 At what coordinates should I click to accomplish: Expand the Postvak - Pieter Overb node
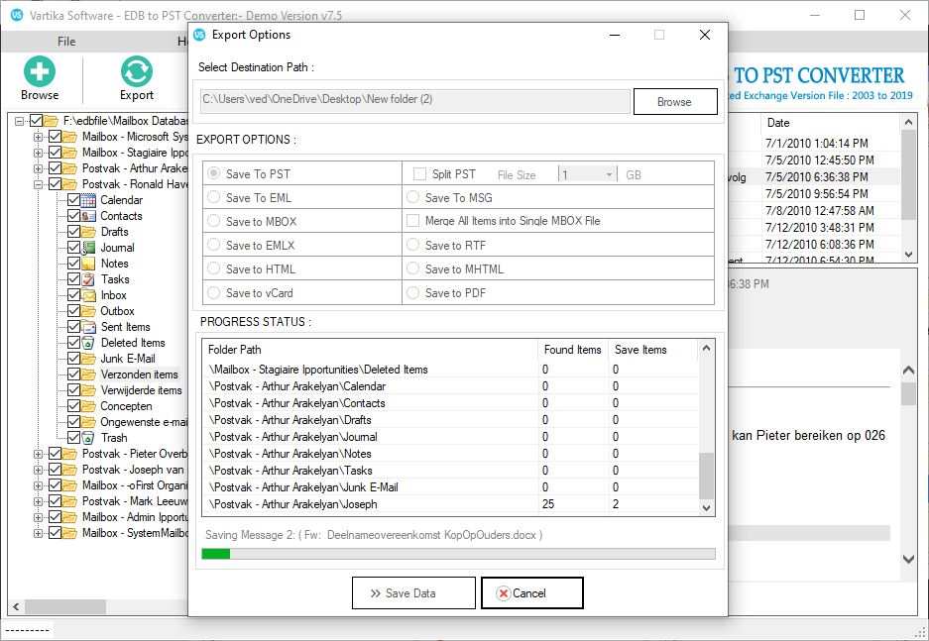coord(38,454)
